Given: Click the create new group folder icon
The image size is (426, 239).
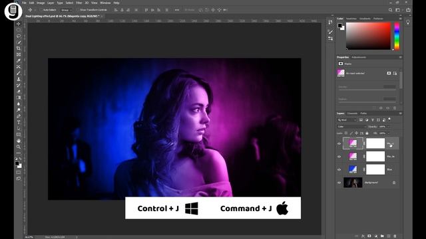Looking at the screenshot, I should (382, 236).
